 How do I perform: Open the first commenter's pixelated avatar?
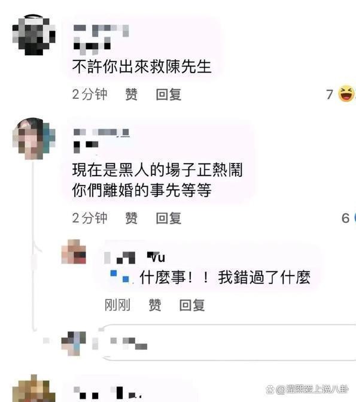click(x=34, y=35)
